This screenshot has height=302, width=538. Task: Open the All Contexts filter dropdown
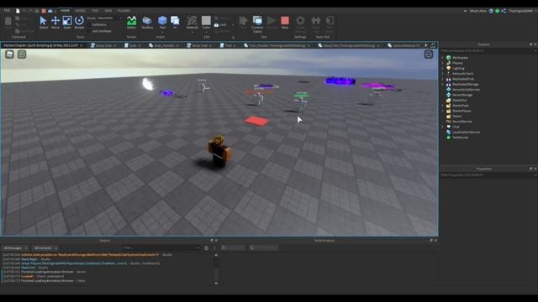click(45, 248)
